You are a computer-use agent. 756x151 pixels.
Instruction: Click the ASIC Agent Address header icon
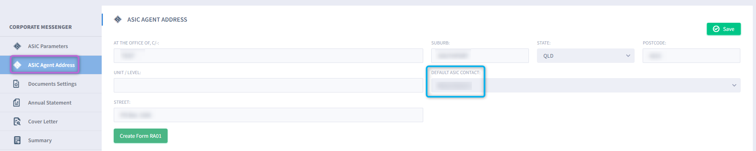pos(118,19)
